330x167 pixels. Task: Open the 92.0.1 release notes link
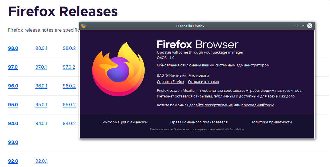point(41,161)
